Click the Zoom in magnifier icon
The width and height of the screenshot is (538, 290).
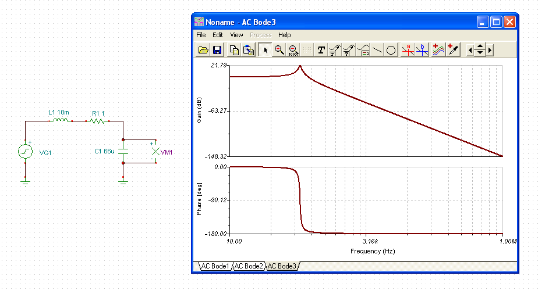coord(279,51)
